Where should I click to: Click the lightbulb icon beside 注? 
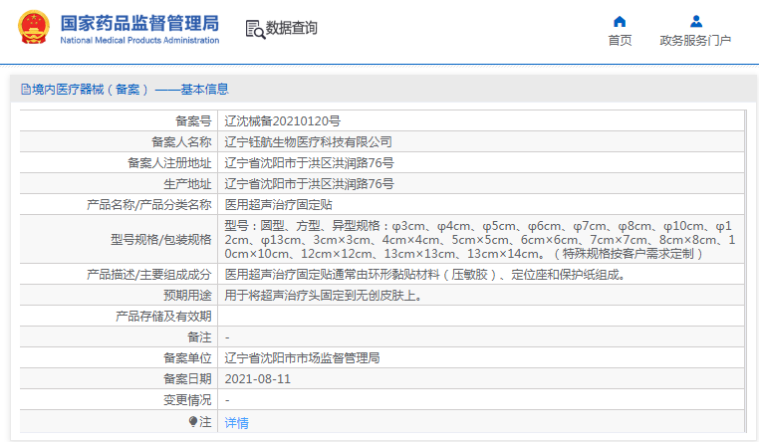[193, 422]
